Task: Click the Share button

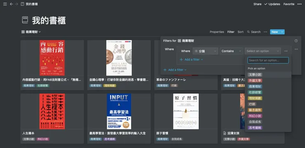Action: pyautogui.click(x=257, y=4)
